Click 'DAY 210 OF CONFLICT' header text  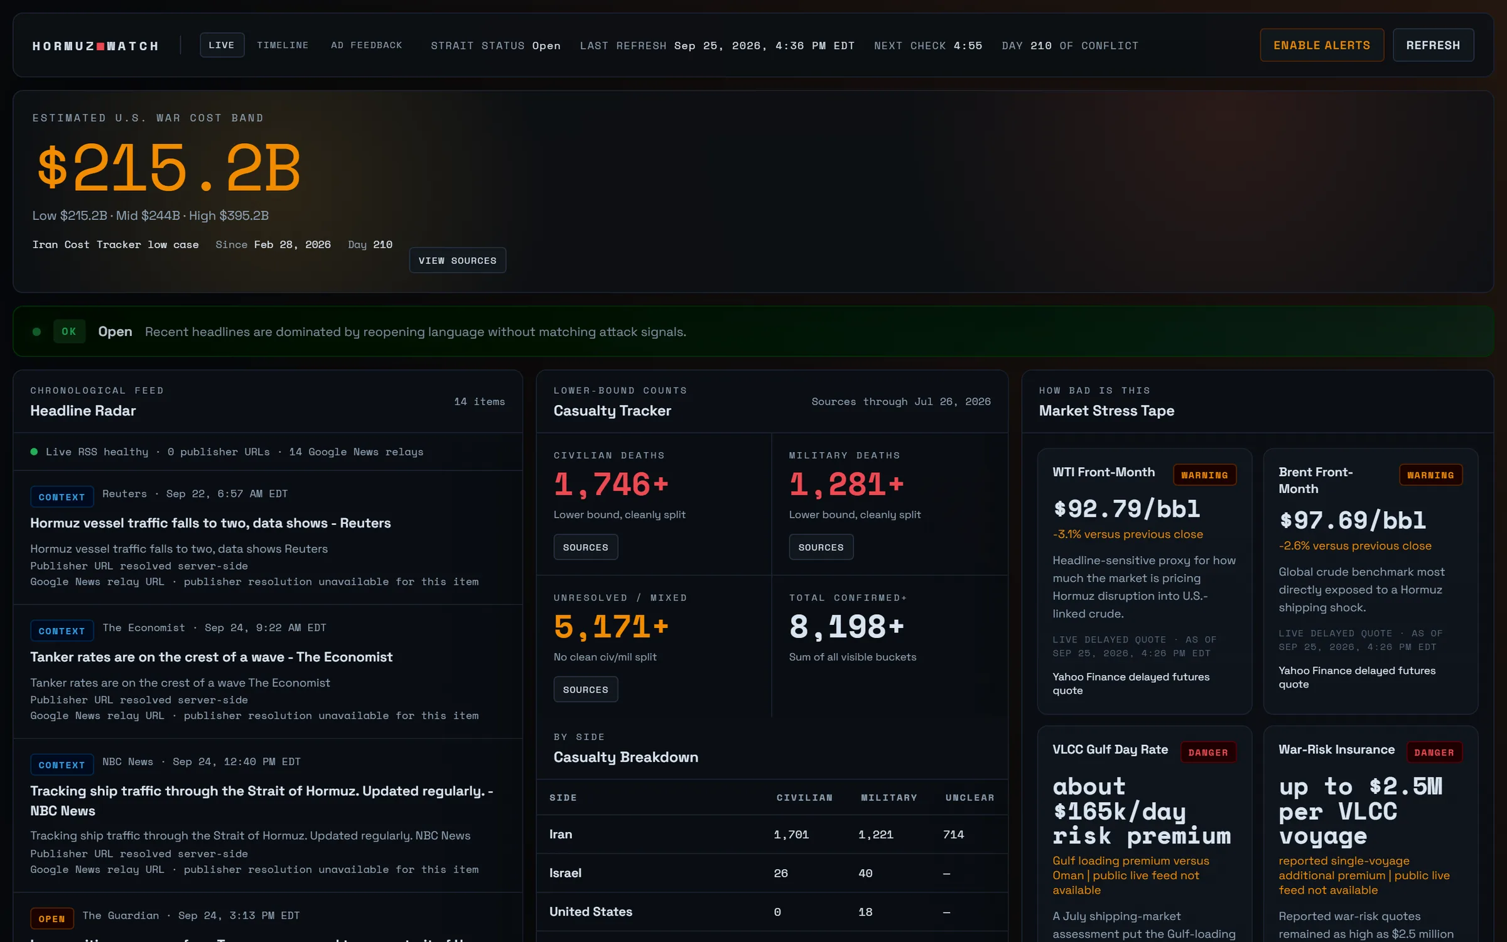pos(1070,46)
